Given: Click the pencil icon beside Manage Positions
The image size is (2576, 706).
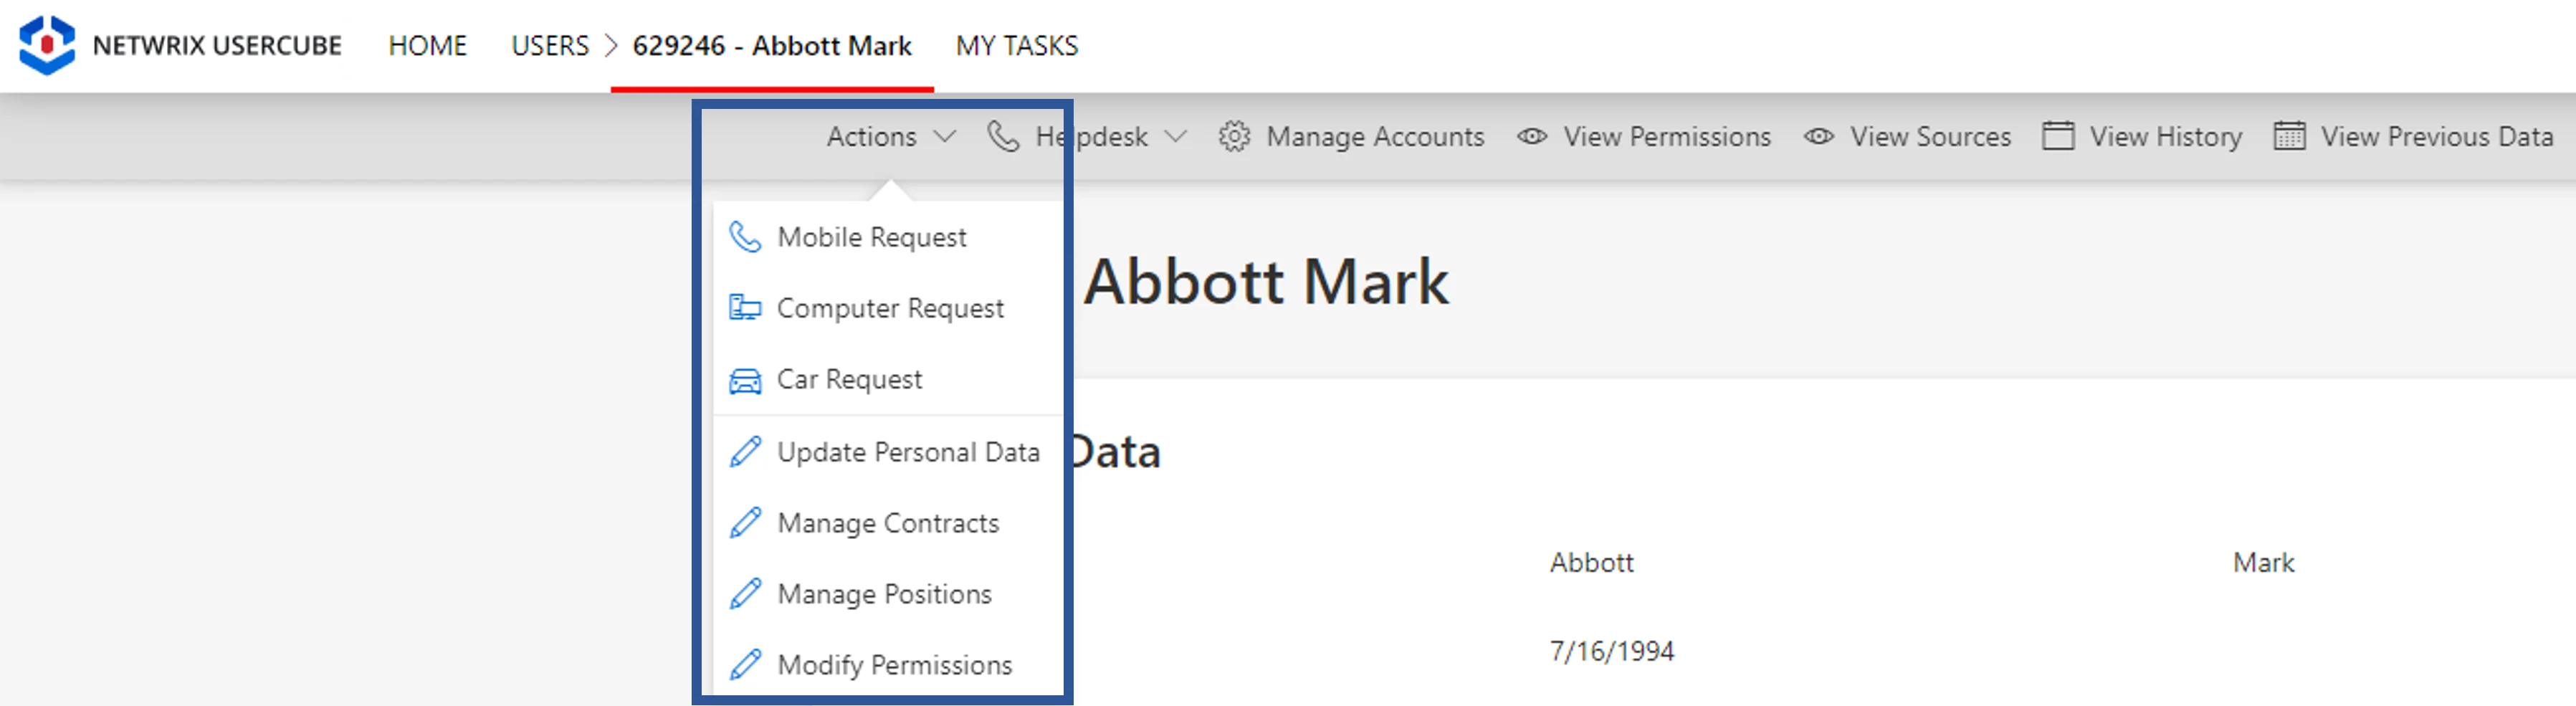Looking at the screenshot, I should [x=745, y=594].
